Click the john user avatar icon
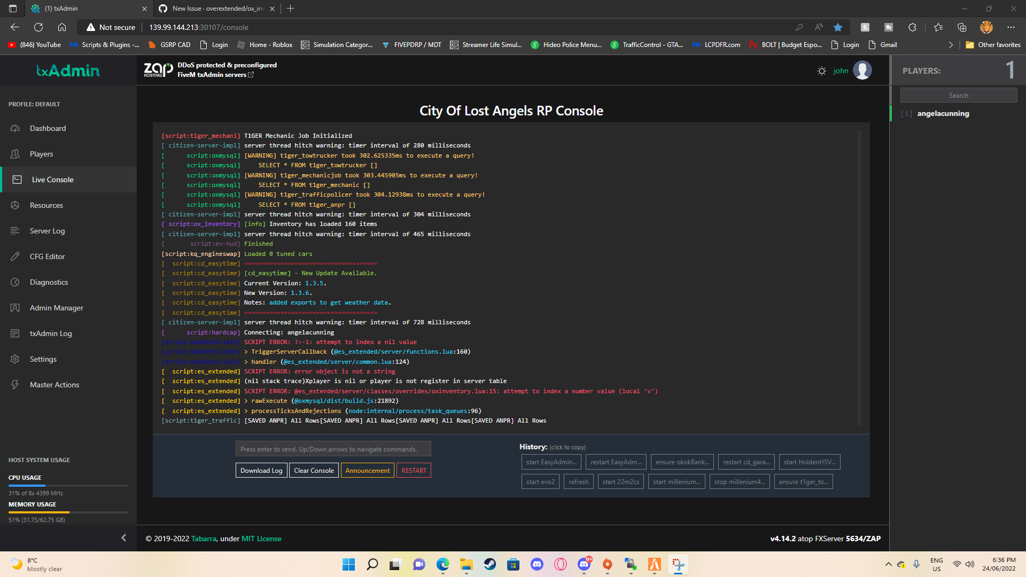Viewport: 1026px width, 577px height. click(862, 71)
